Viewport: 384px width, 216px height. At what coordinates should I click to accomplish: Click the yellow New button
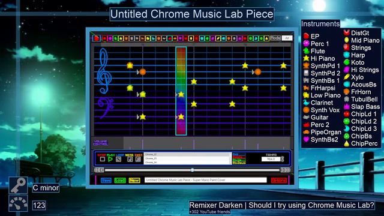pyautogui.click(x=134, y=180)
